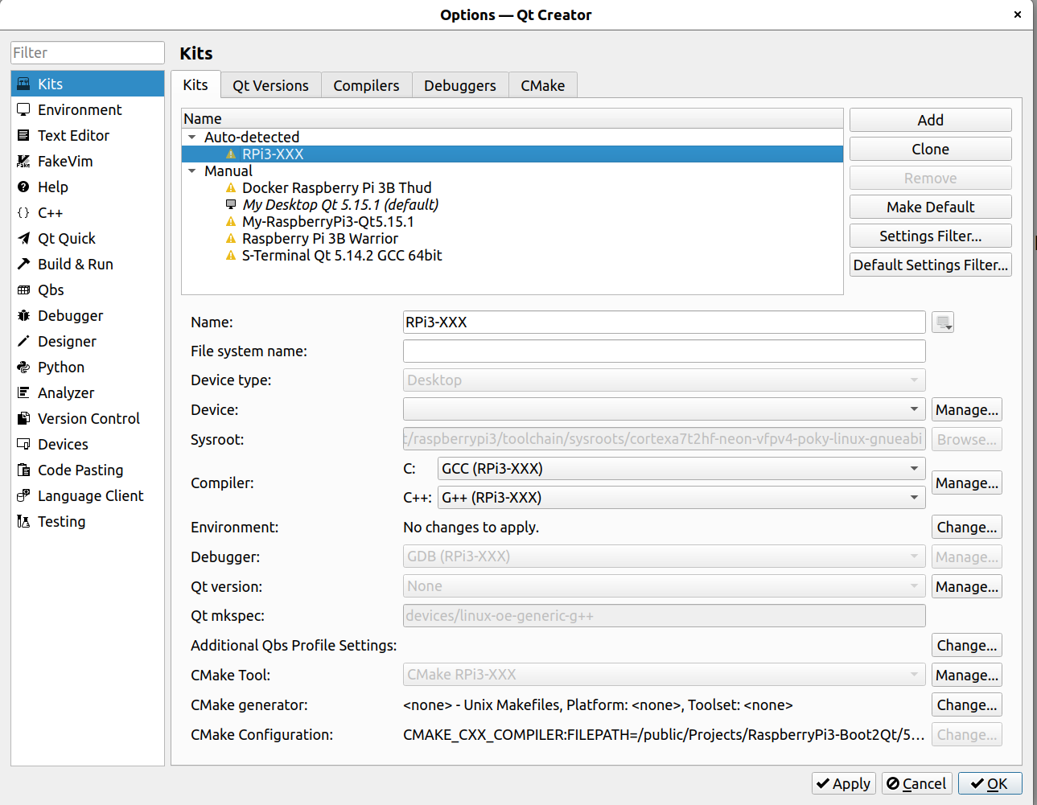
Task: Collapse the Auto-detected kits group
Action: [191, 137]
